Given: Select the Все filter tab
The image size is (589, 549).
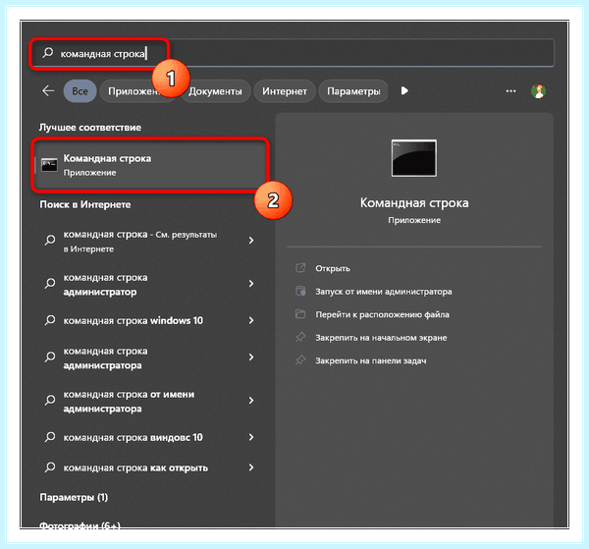Looking at the screenshot, I should pyautogui.click(x=80, y=91).
